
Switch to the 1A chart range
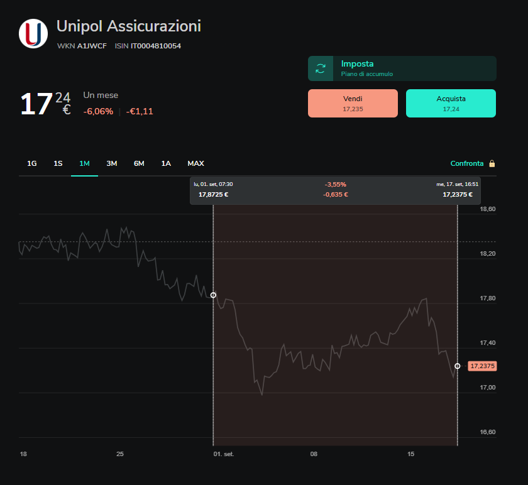[x=166, y=163]
